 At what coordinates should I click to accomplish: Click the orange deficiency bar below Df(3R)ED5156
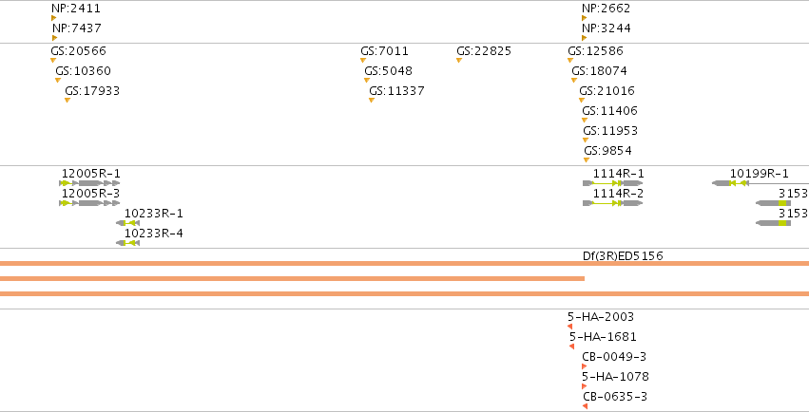point(405,264)
